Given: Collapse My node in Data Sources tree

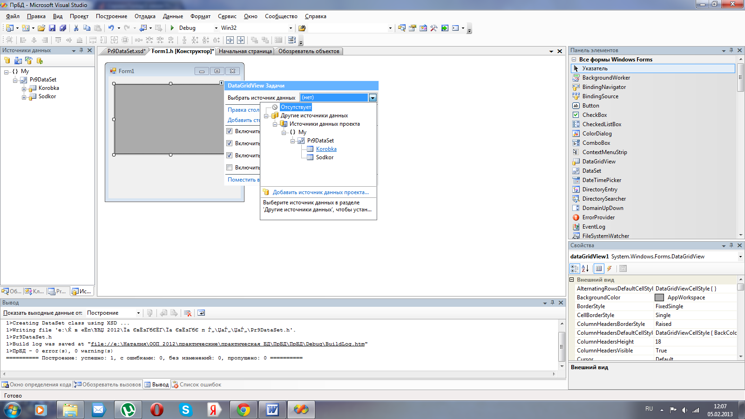Looking at the screenshot, I should point(7,72).
